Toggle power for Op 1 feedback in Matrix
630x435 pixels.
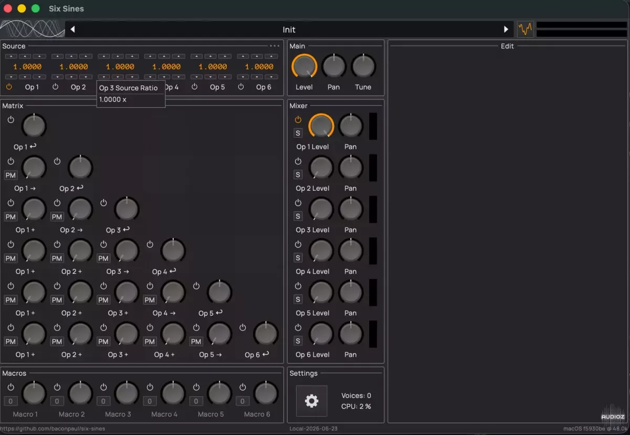[x=10, y=119]
